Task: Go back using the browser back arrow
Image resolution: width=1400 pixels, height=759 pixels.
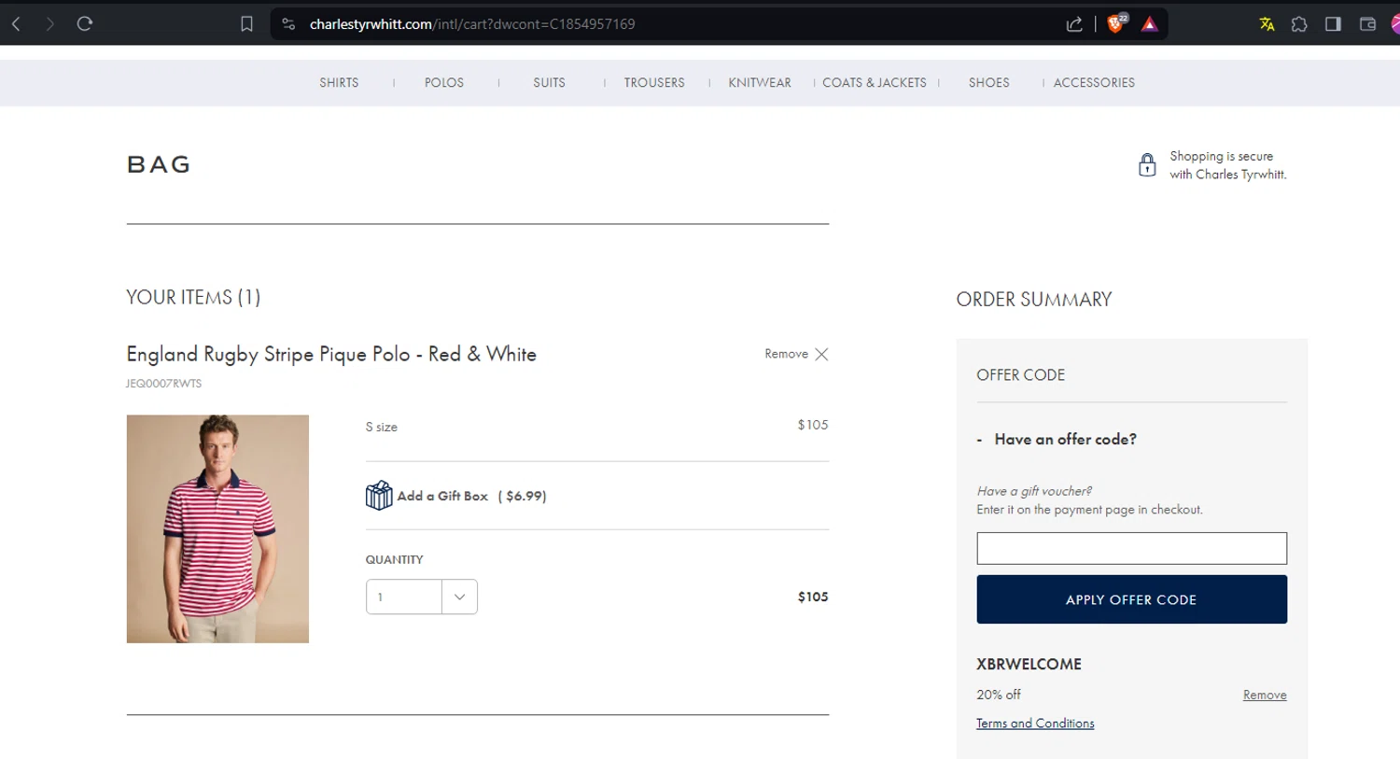Action: tap(16, 24)
